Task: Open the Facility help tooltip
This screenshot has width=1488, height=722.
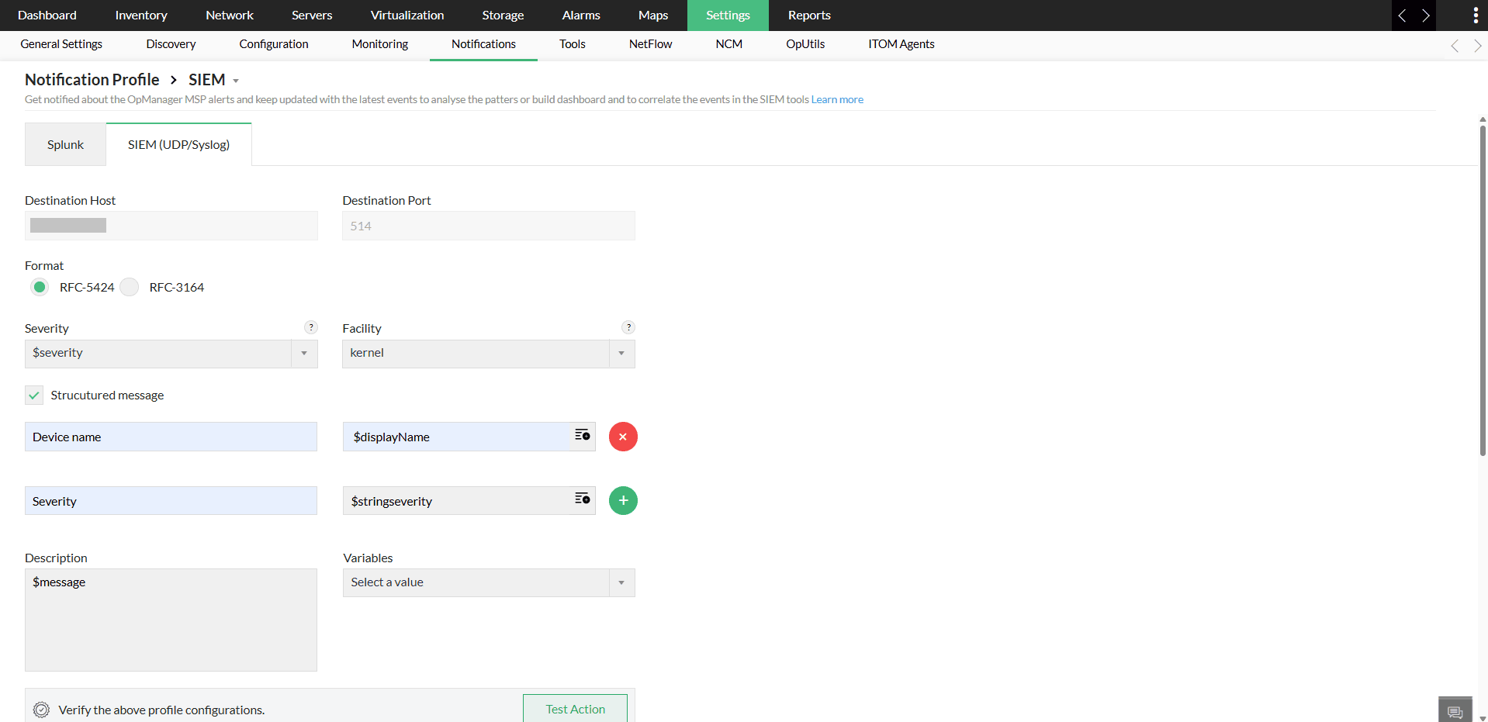Action: coord(628,327)
